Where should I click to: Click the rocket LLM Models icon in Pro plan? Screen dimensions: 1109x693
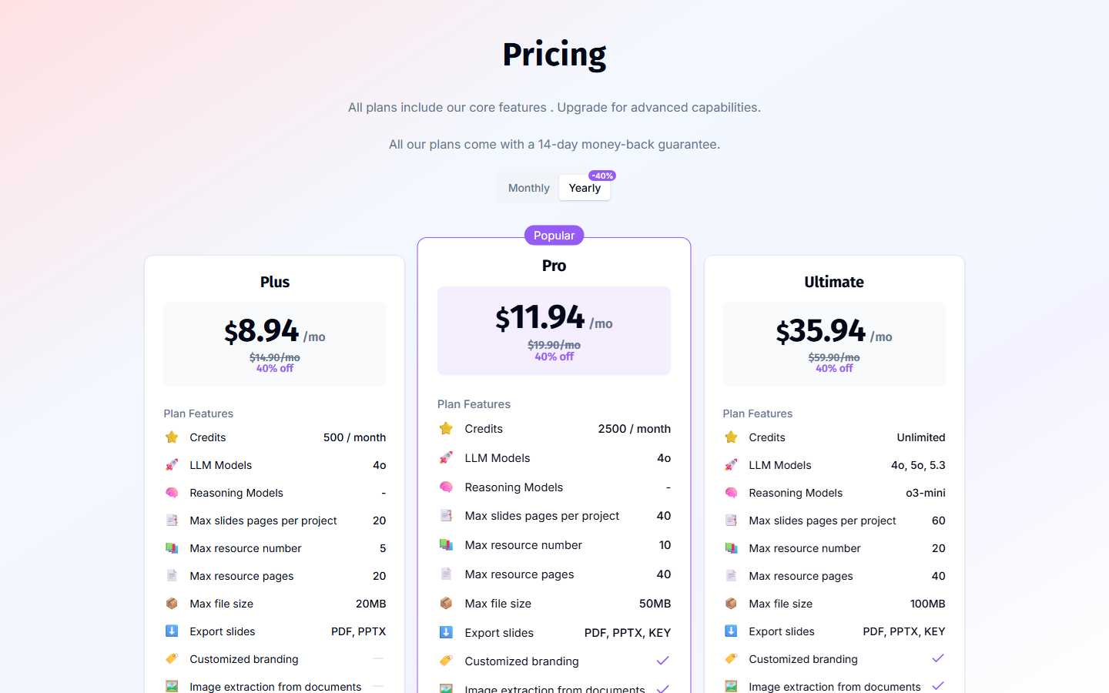[446, 458]
